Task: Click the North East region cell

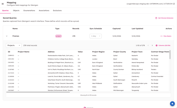Action: tap(96, 70)
